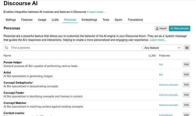
Task: Click the Concept Finder persona name
Action: tap(14, 93)
